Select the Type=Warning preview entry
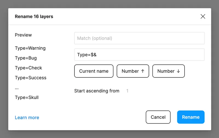The width and height of the screenshot is (219, 138). pyautogui.click(x=30, y=48)
